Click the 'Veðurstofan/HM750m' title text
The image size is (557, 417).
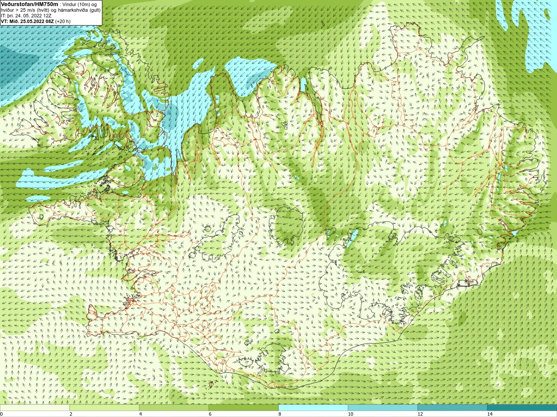[x=29, y=4]
